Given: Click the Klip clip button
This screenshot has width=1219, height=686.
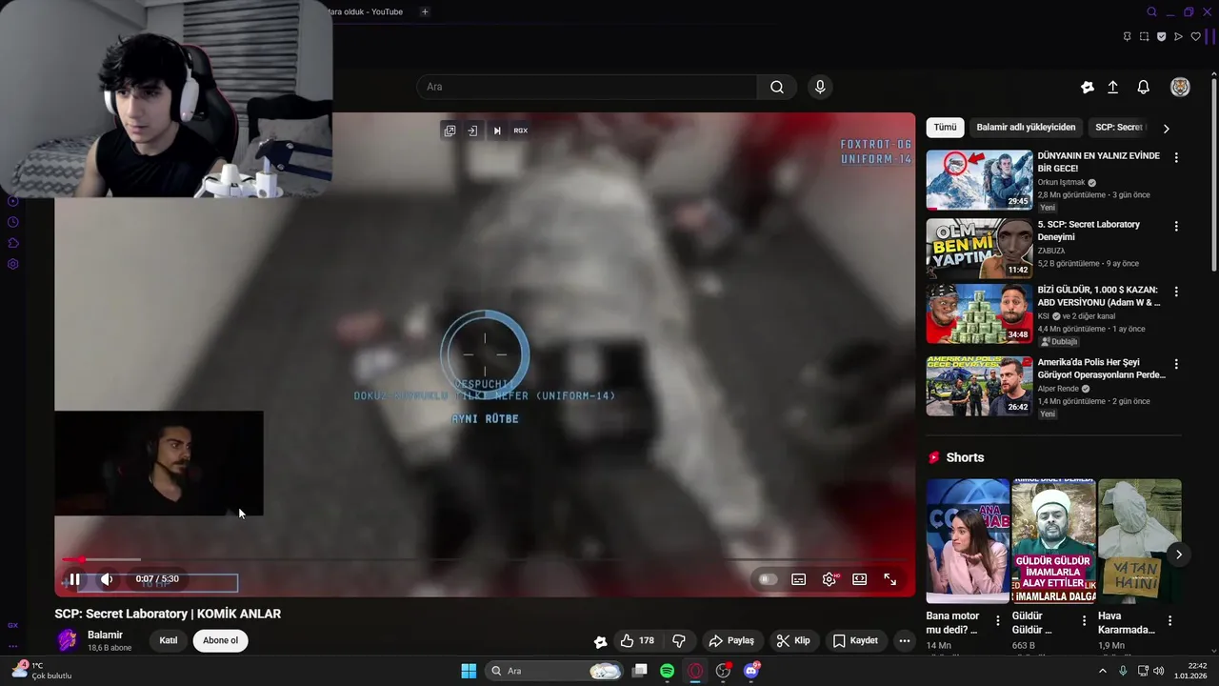Looking at the screenshot, I should pos(793,640).
